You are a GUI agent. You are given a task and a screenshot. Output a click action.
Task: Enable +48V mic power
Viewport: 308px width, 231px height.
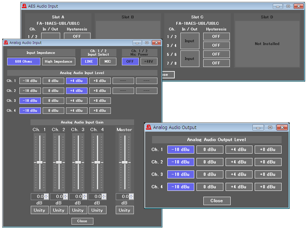(149, 62)
